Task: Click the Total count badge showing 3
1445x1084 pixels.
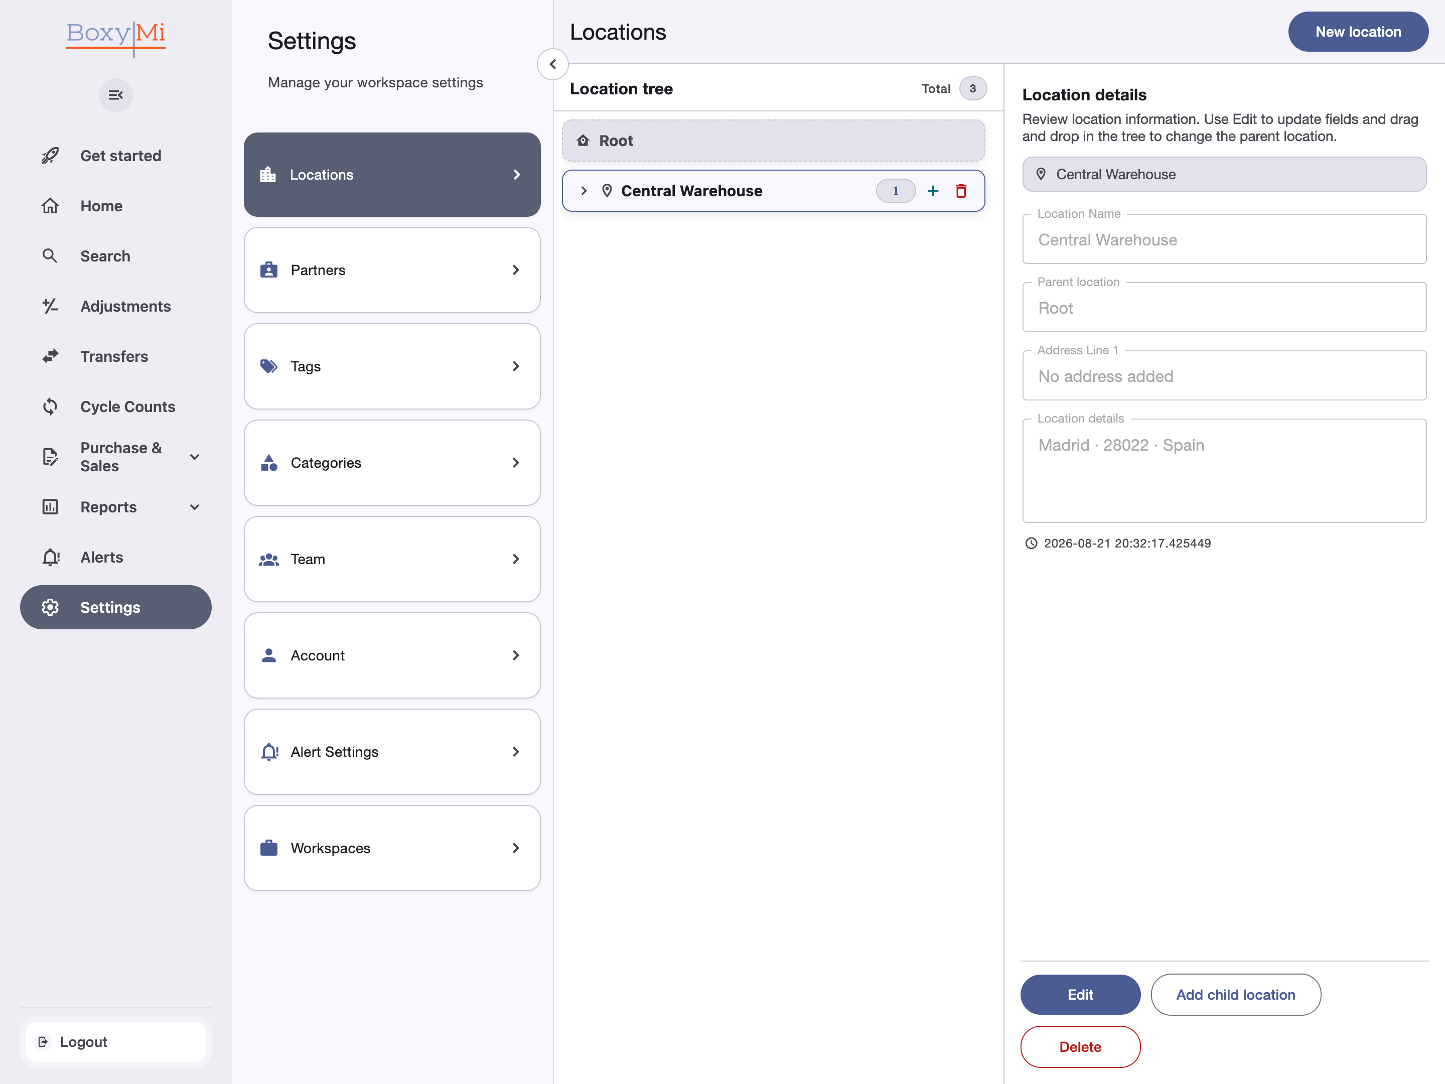Action: pos(973,88)
